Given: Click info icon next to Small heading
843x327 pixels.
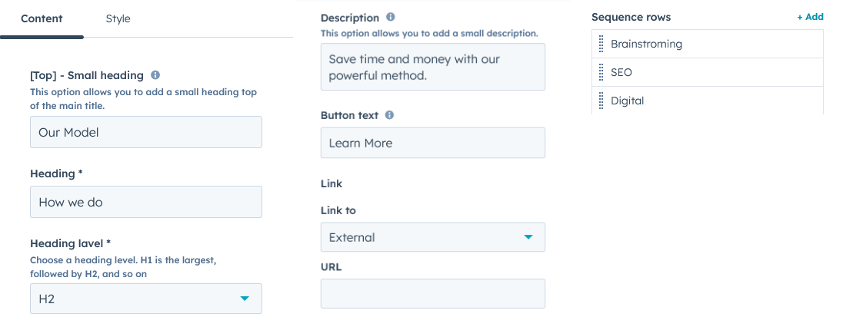Looking at the screenshot, I should pos(155,75).
